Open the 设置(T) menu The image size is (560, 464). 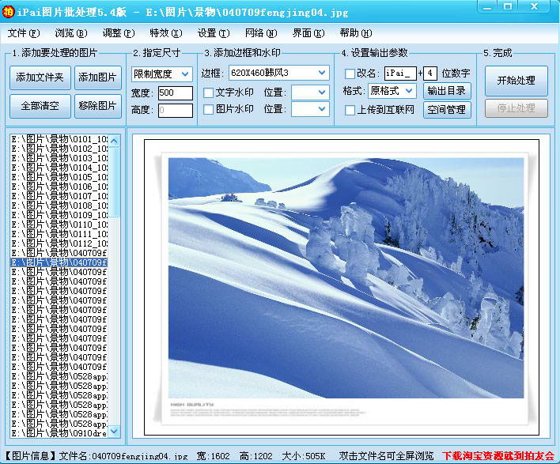(214, 33)
